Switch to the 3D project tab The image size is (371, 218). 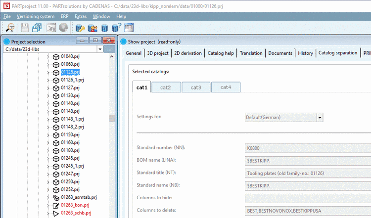[x=158, y=53]
